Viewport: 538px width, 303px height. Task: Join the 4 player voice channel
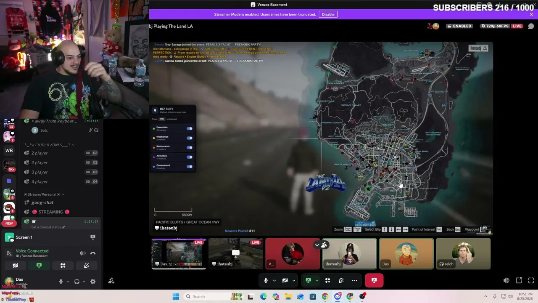click(62, 182)
